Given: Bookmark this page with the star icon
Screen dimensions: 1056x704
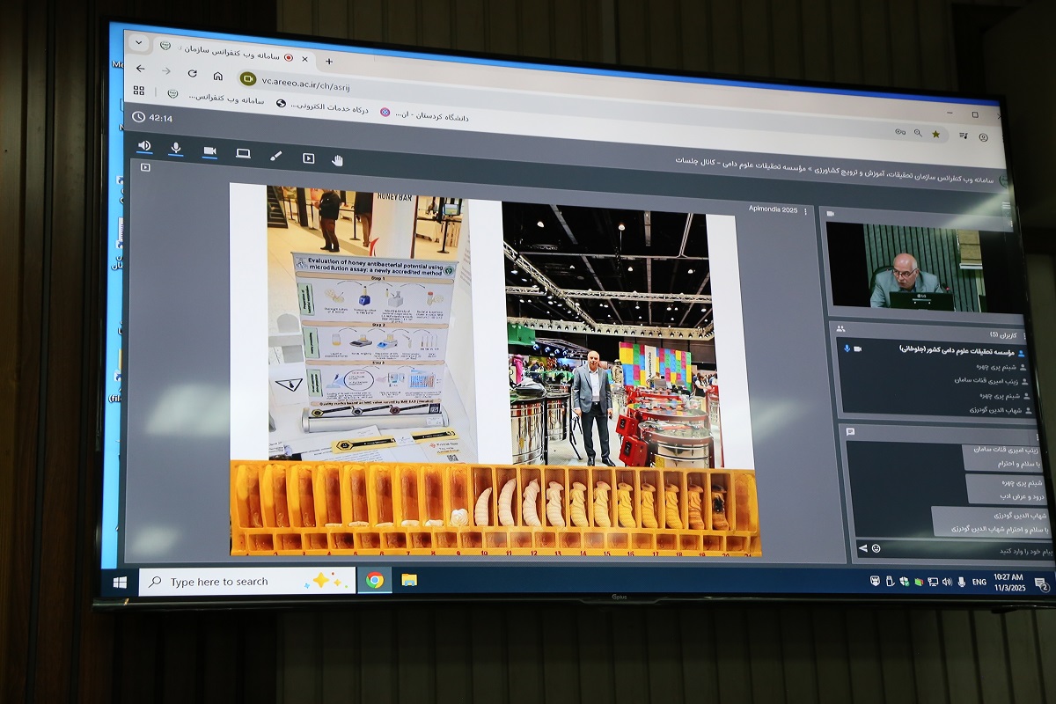Looking at the screenshot, I should [935, 134].
